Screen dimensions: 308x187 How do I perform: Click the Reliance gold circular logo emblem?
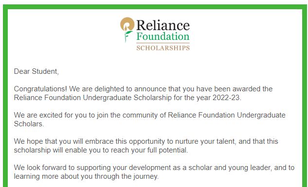click(127, 24)
